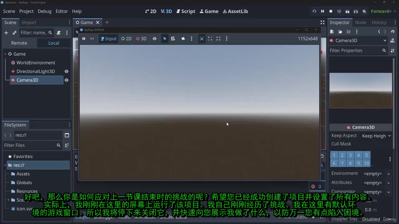Image resolution: width=399 pixels, height=224 pixels.
Task: Open the Keep Aspect dropdown
Action: coord(377,136)
